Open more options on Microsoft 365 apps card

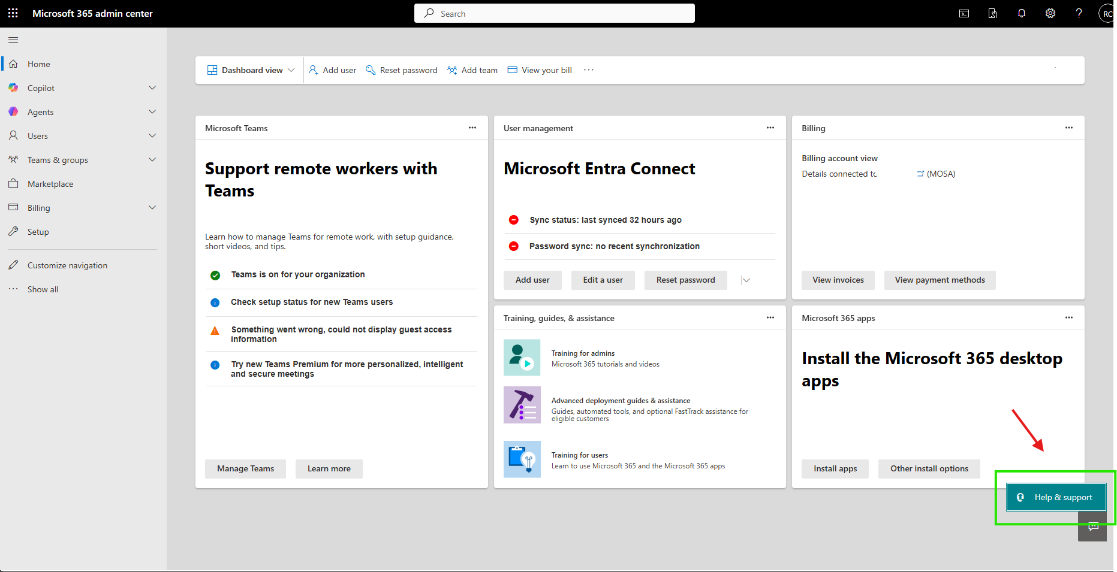1069,317
